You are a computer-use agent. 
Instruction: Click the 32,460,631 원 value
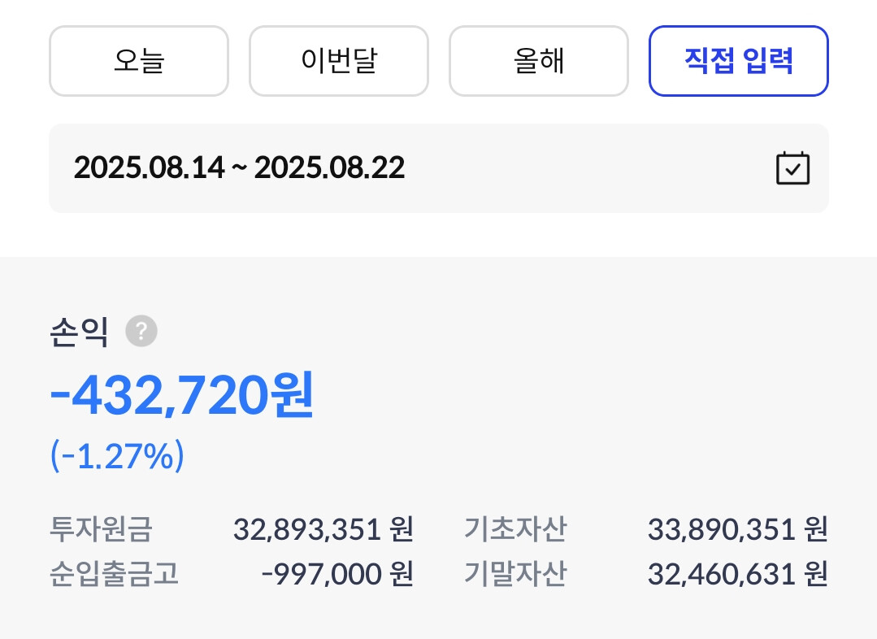pos(737,575)
